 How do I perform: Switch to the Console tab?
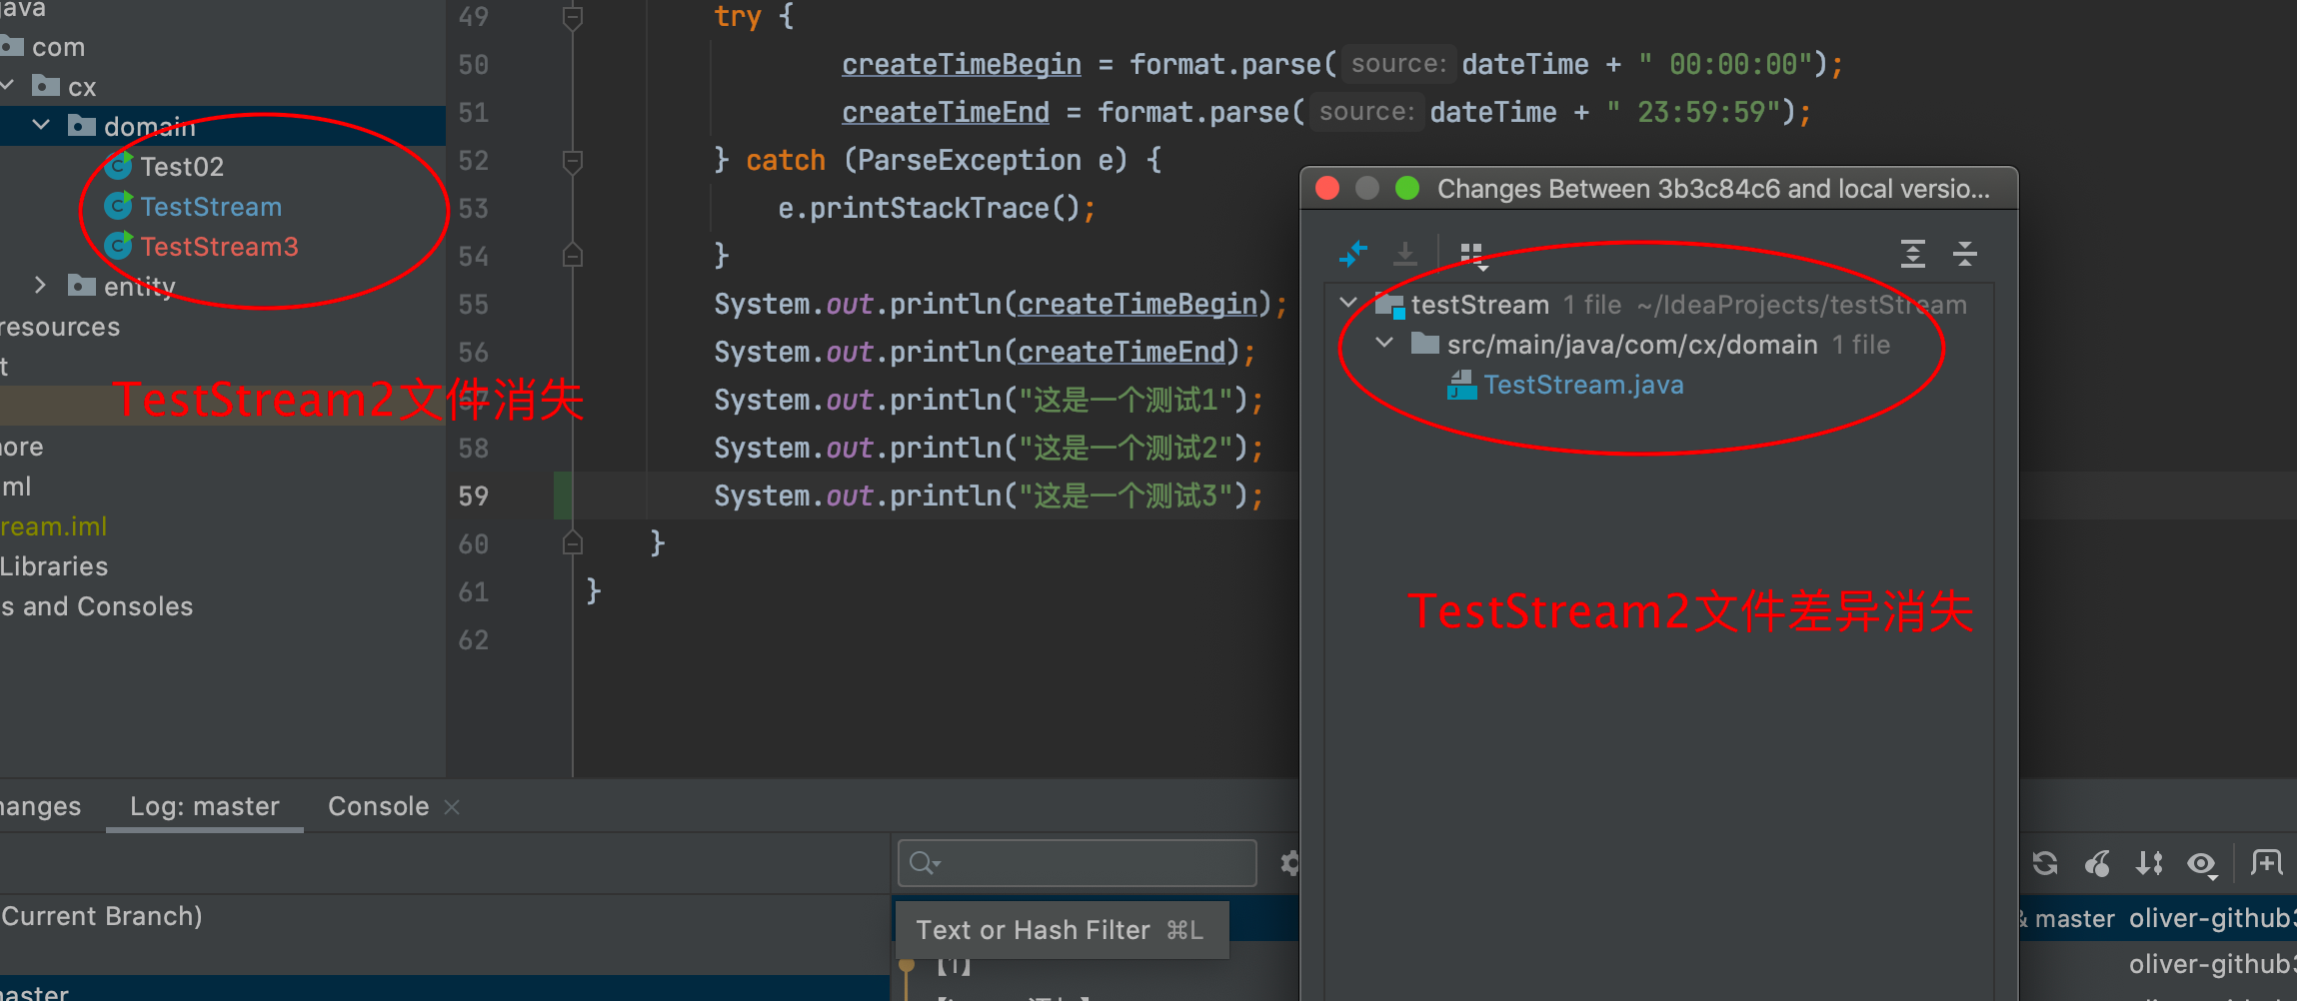[x=378, y=806]
